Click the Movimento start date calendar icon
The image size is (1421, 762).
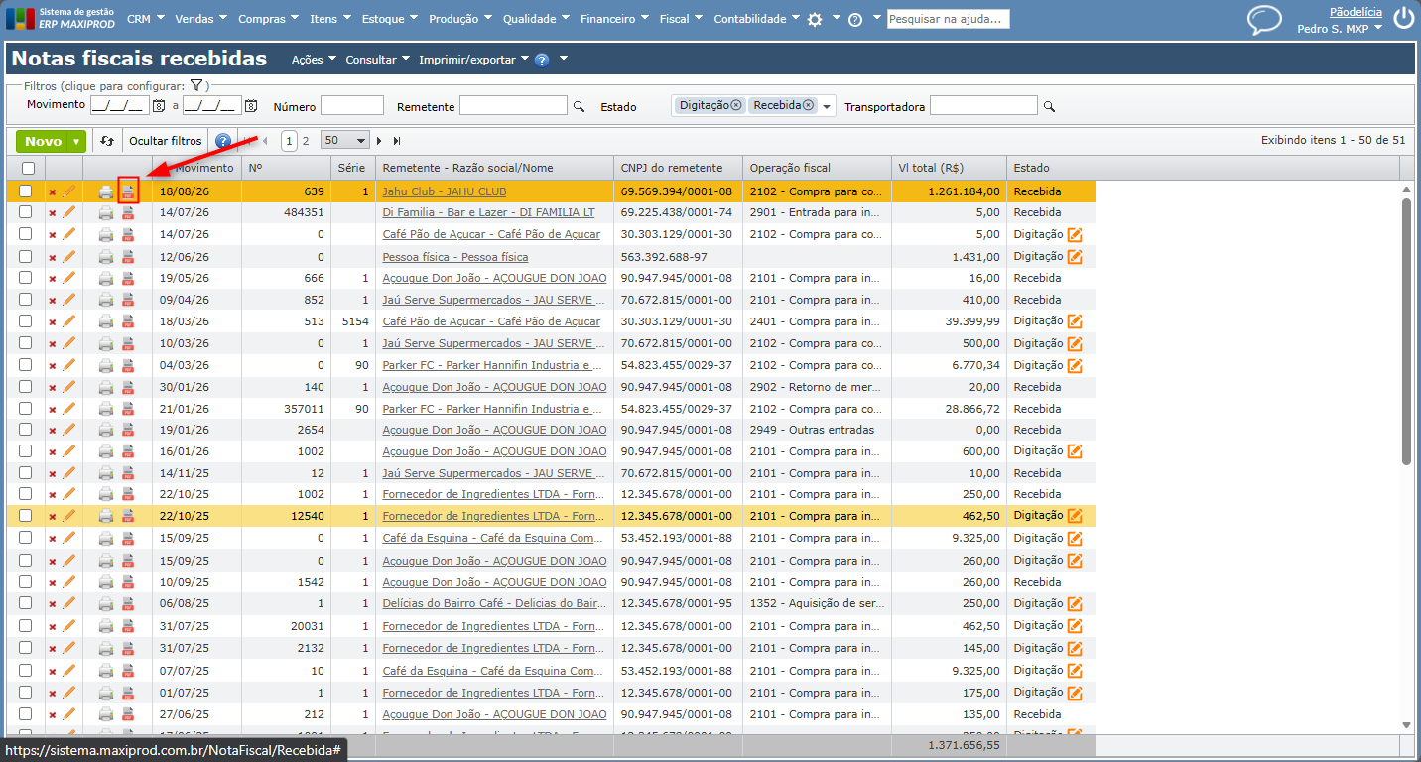(159, 105)
